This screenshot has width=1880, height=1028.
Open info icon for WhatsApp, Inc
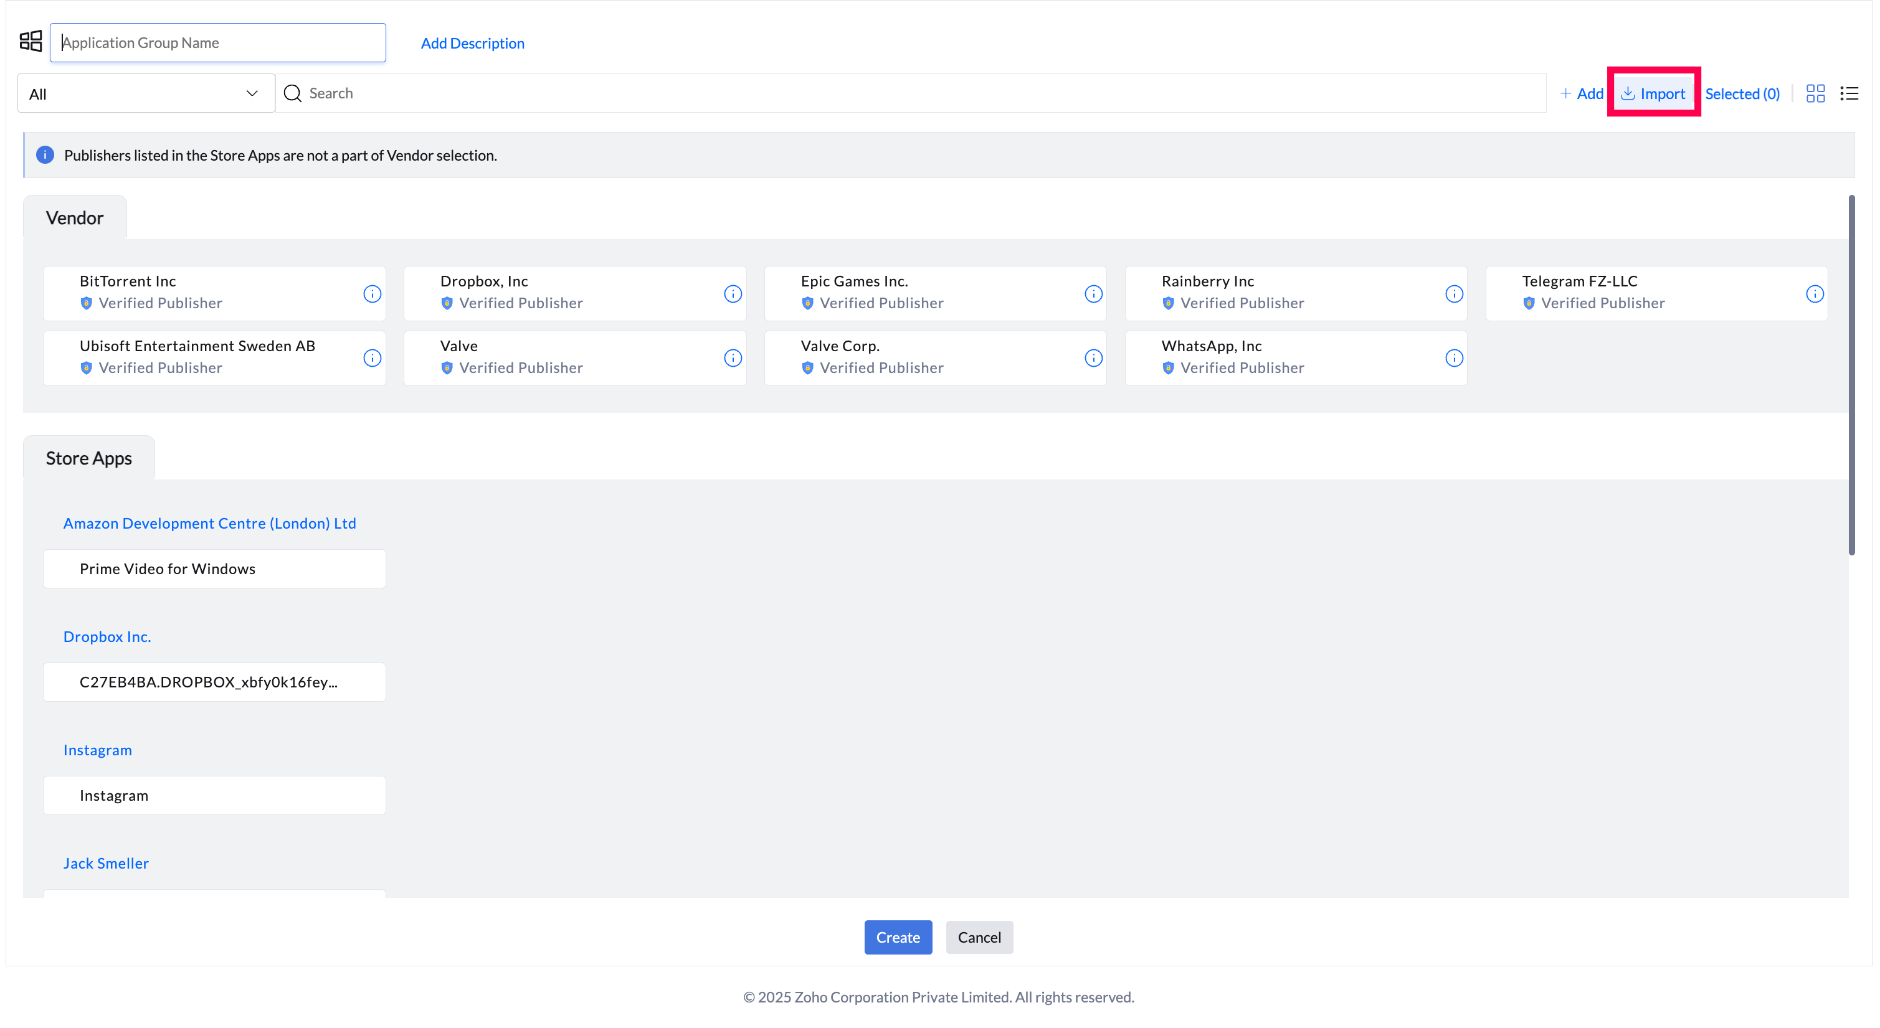(1454, 358)
